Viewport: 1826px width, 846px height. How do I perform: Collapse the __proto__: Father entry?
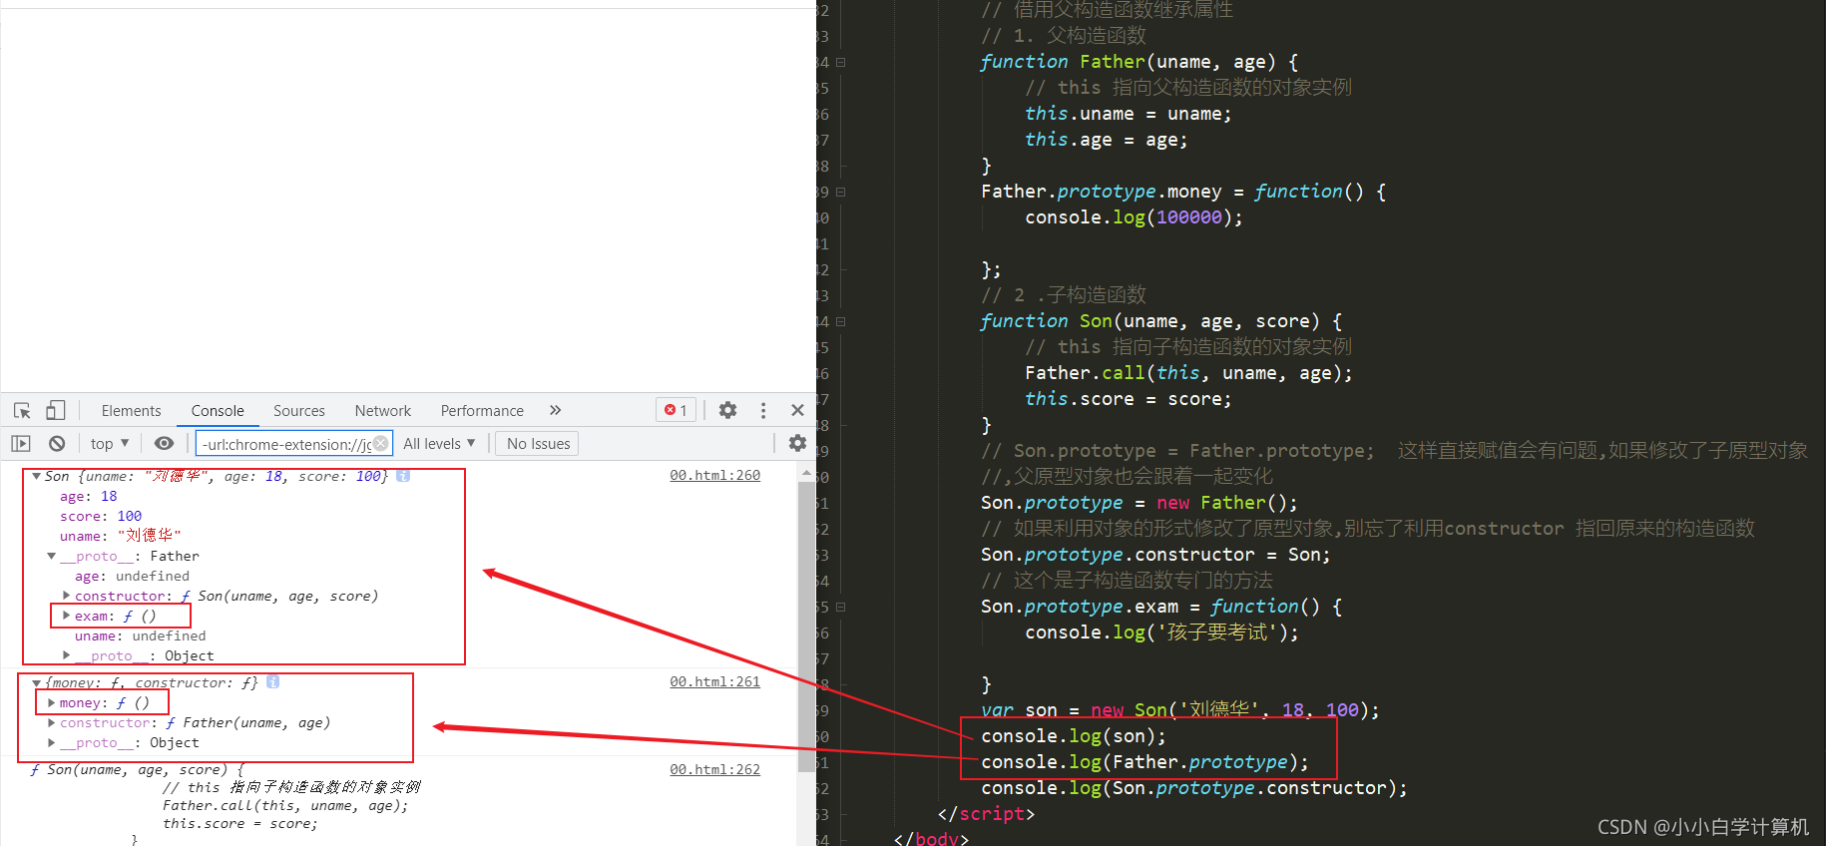click(51, 556)
